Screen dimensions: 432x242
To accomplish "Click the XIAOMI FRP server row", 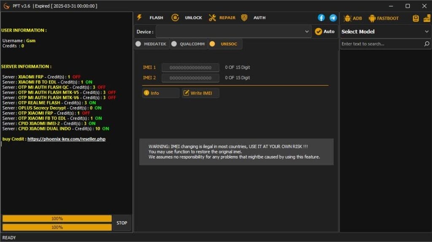I will pos(41,77).
